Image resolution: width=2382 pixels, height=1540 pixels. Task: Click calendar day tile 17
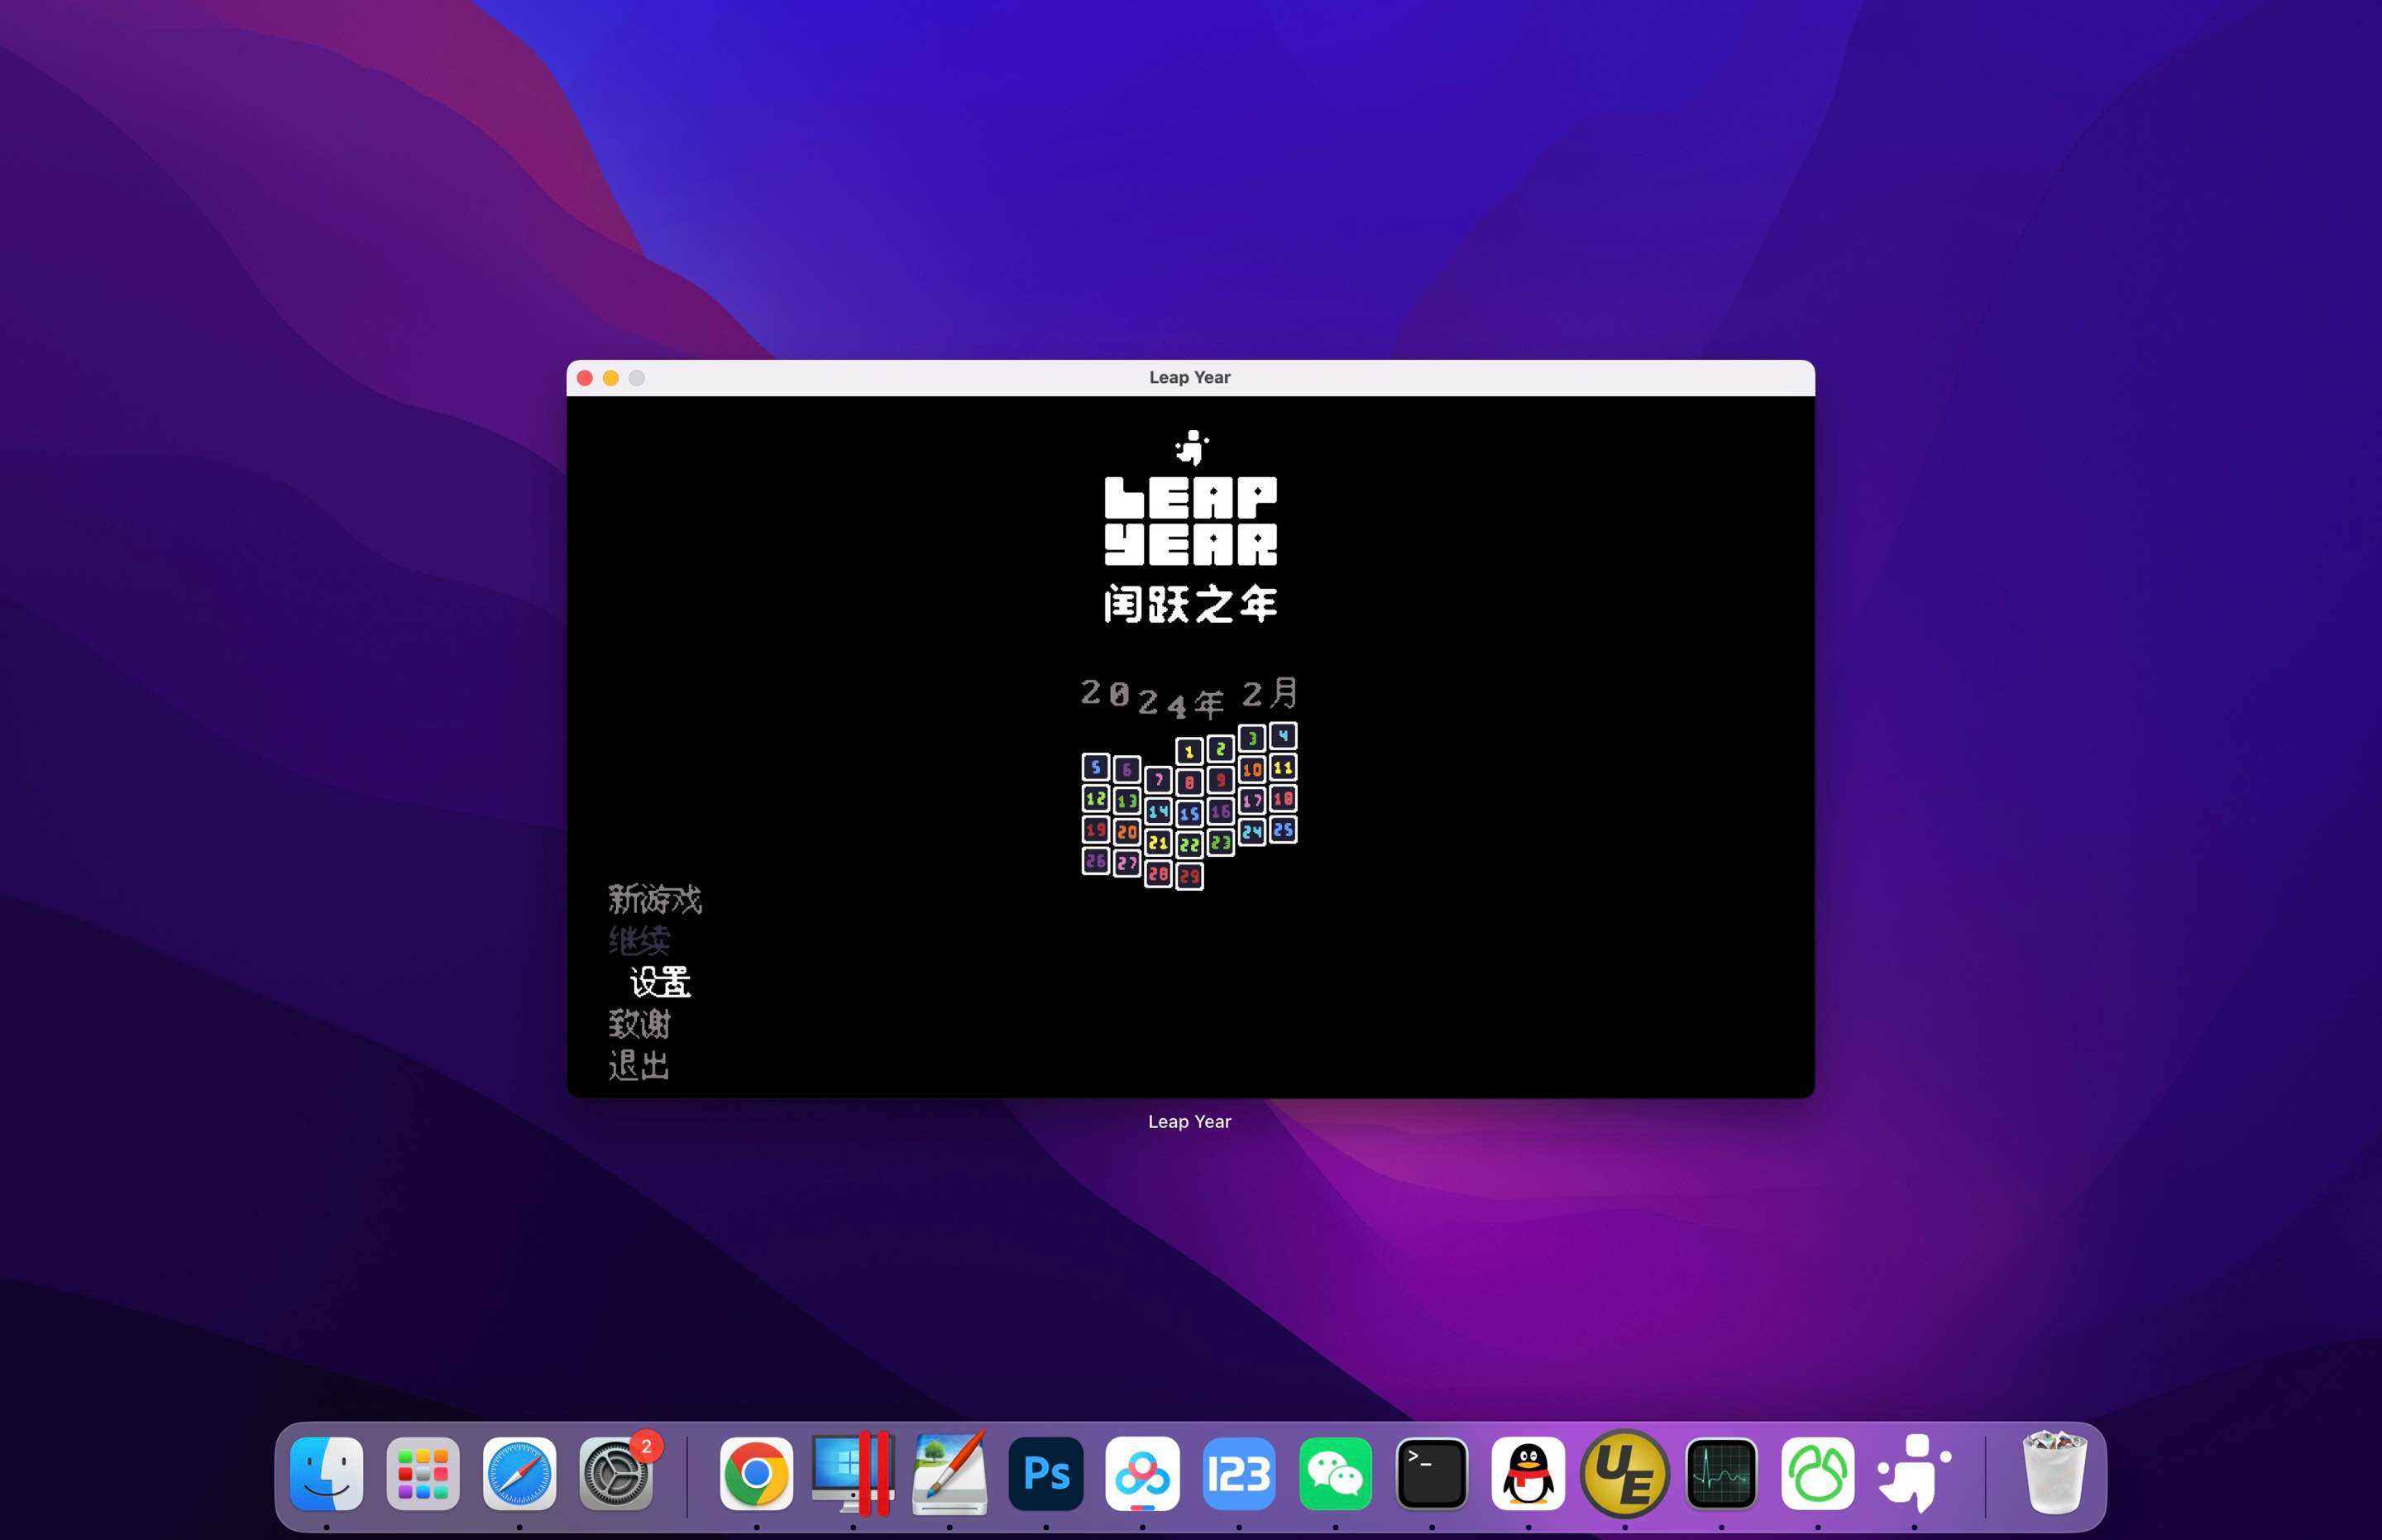tap(1252, 800)
